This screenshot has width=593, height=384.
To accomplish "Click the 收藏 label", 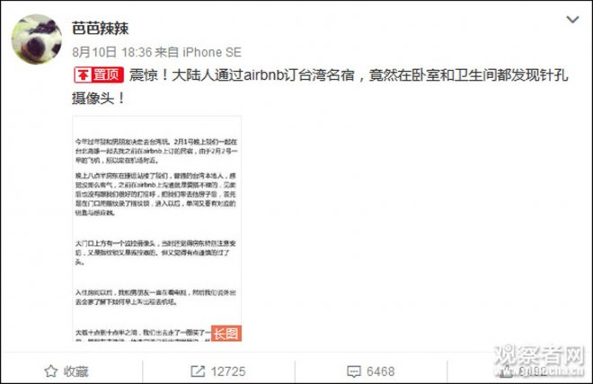I will pyautogui.click(x=76, y=371).
